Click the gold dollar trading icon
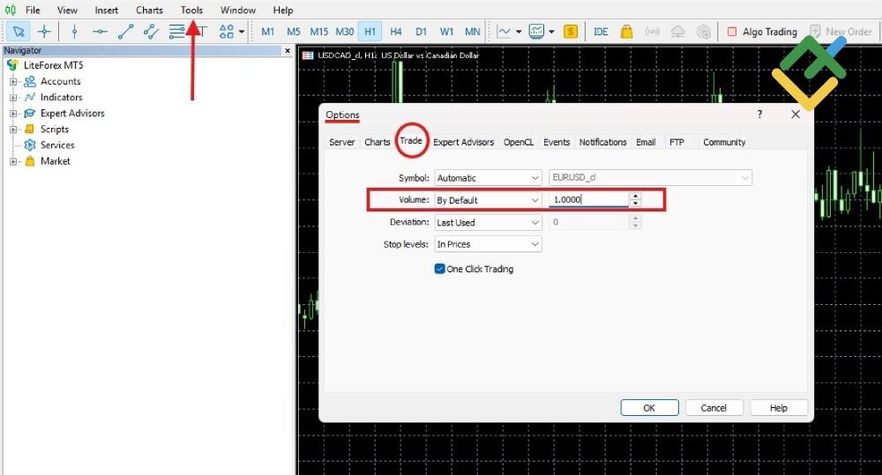882x475 pixels. click(x=571, y=32)
